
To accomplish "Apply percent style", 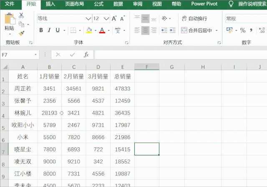I will point(243,30).
